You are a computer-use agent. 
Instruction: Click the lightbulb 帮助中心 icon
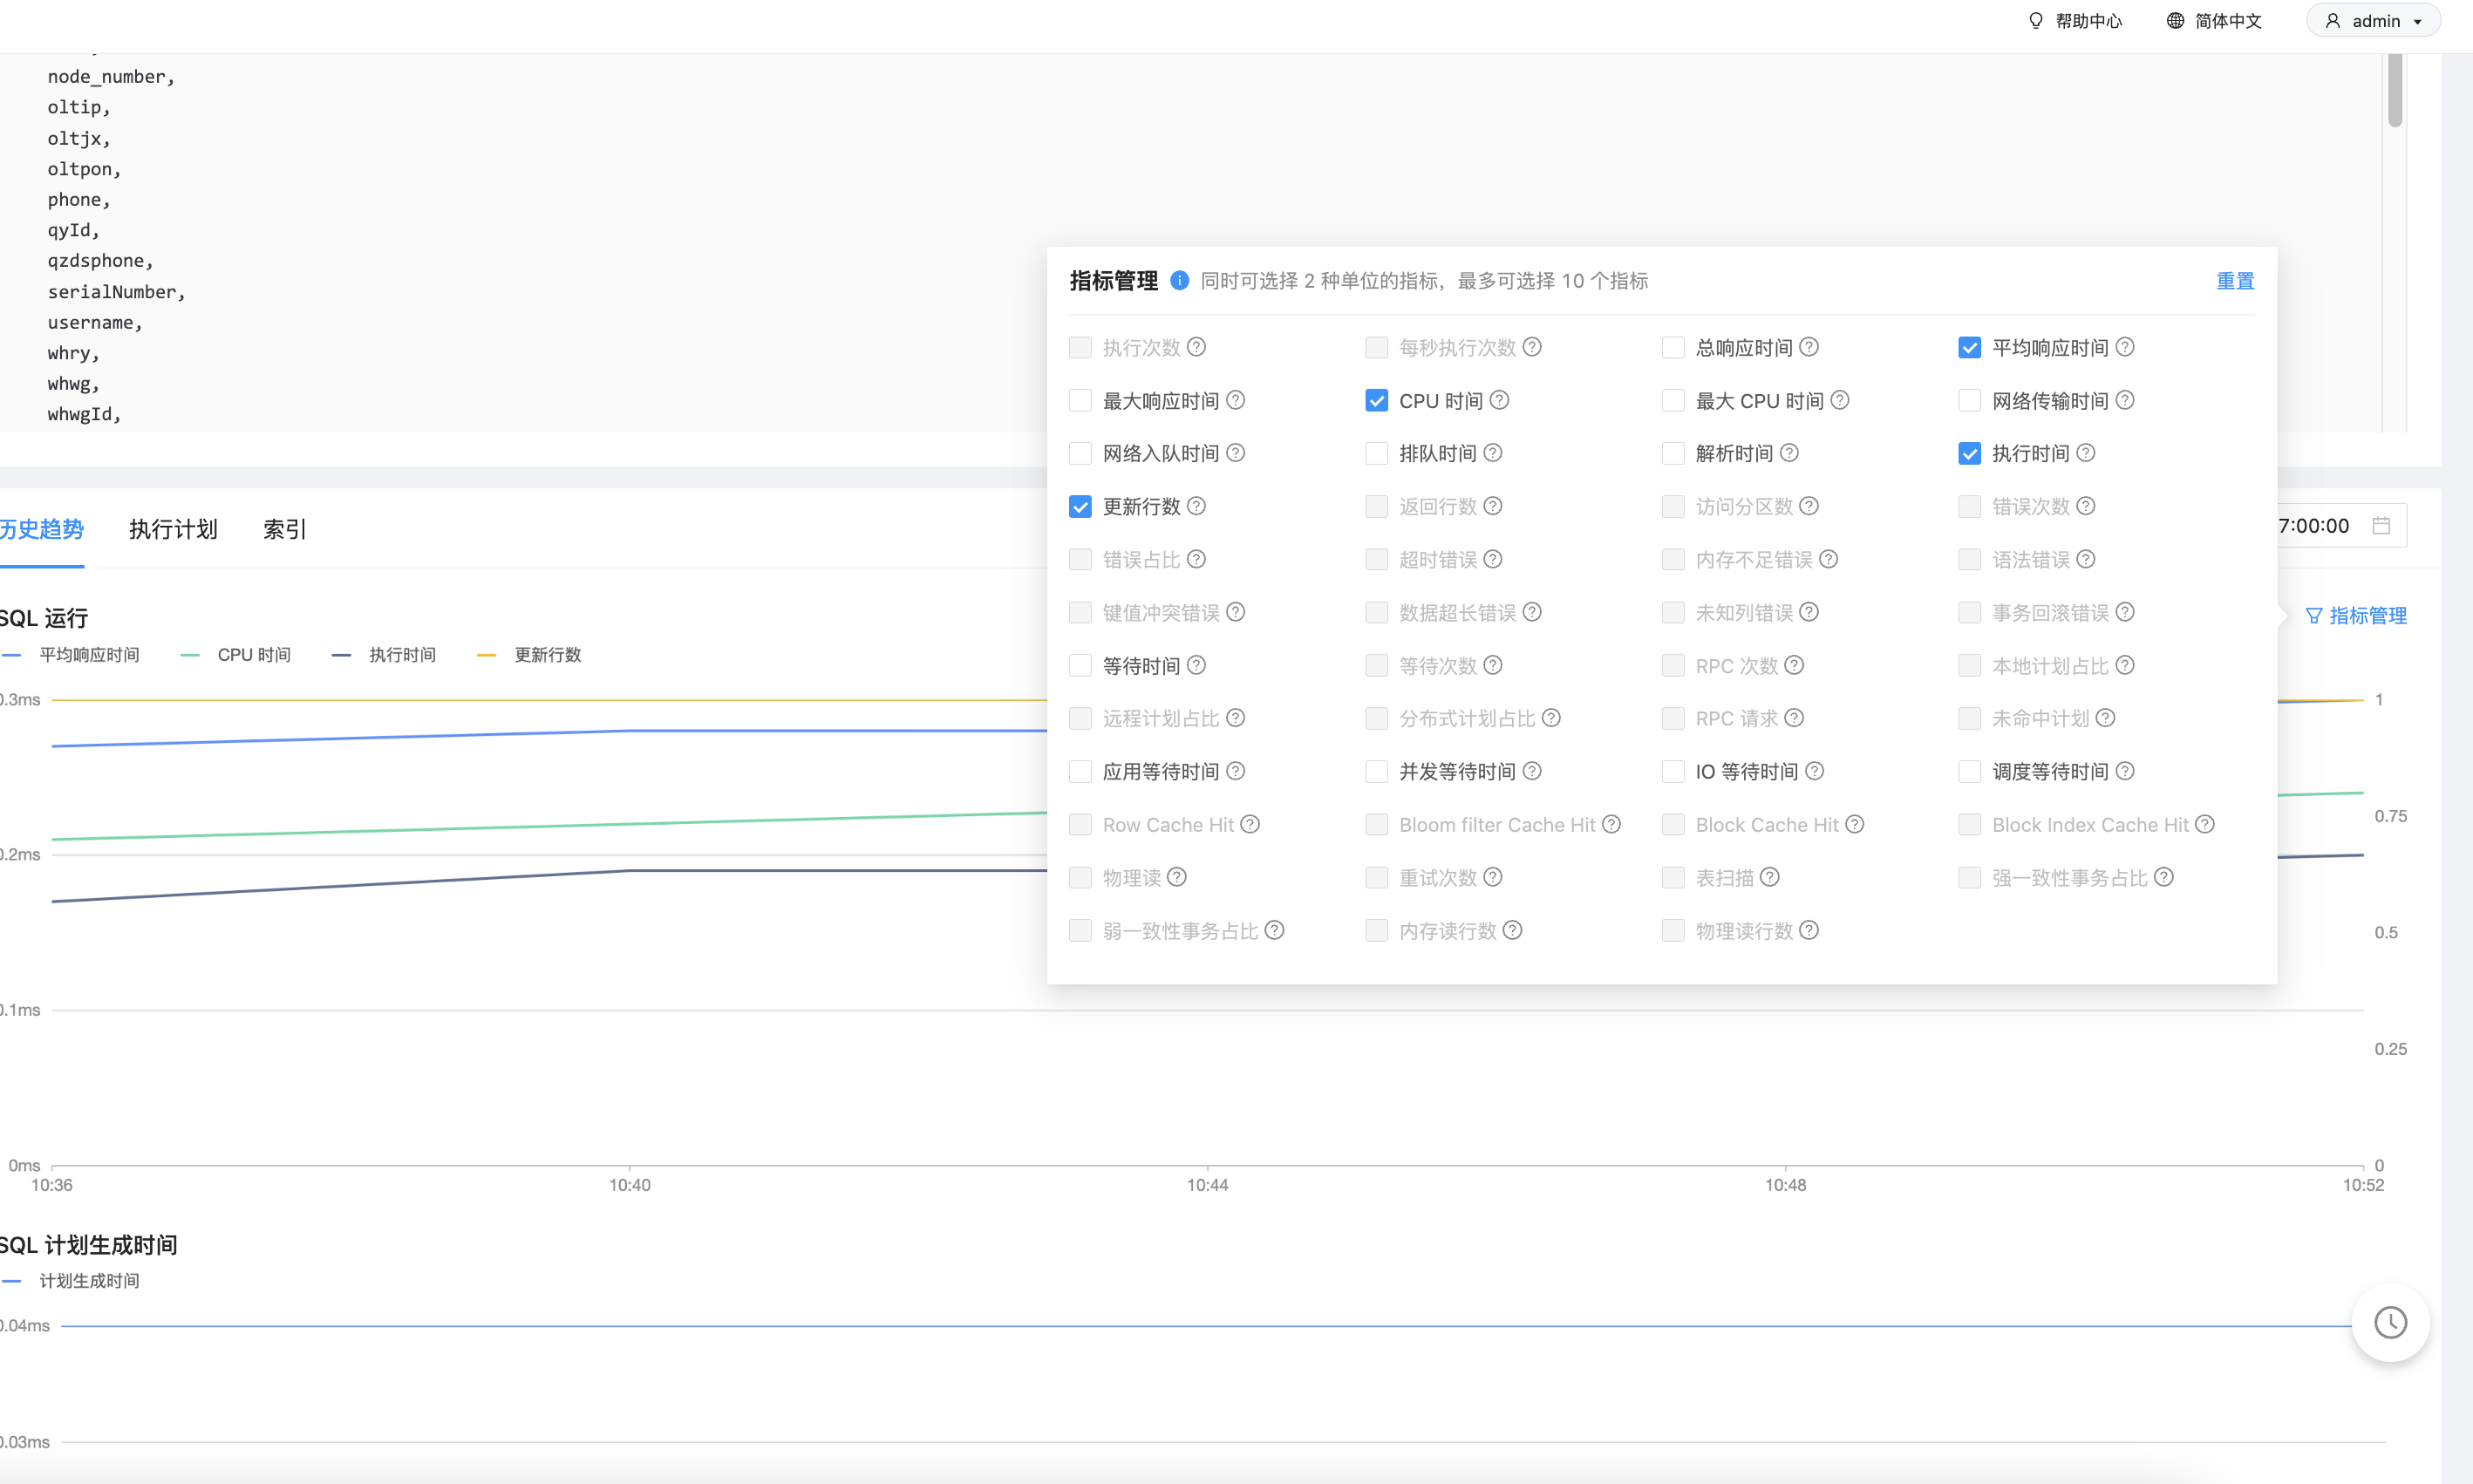2036,21
